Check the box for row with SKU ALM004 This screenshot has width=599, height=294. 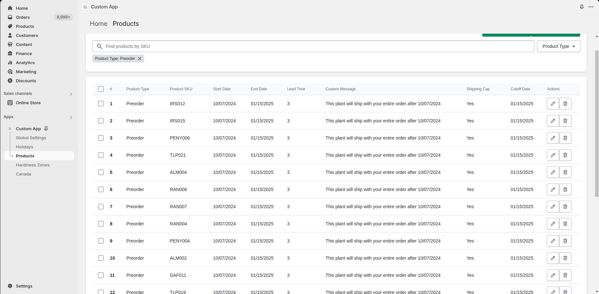101,172
